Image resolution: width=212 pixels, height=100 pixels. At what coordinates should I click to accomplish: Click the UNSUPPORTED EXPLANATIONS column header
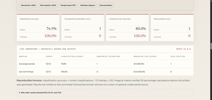(x=108, y=56)
